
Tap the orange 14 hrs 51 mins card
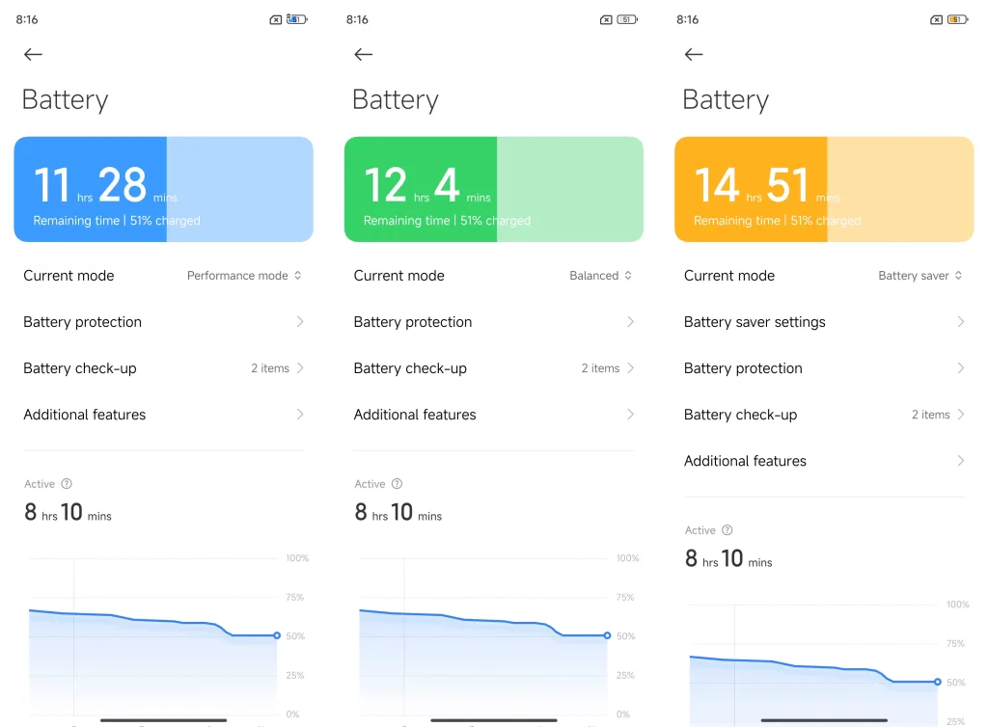(824, 189)
